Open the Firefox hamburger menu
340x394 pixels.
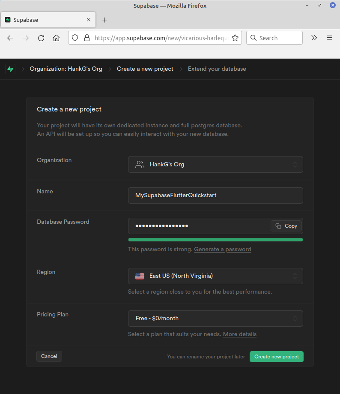click(329, 38)
